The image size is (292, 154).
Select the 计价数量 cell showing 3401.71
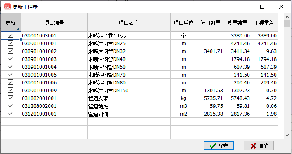211,51
